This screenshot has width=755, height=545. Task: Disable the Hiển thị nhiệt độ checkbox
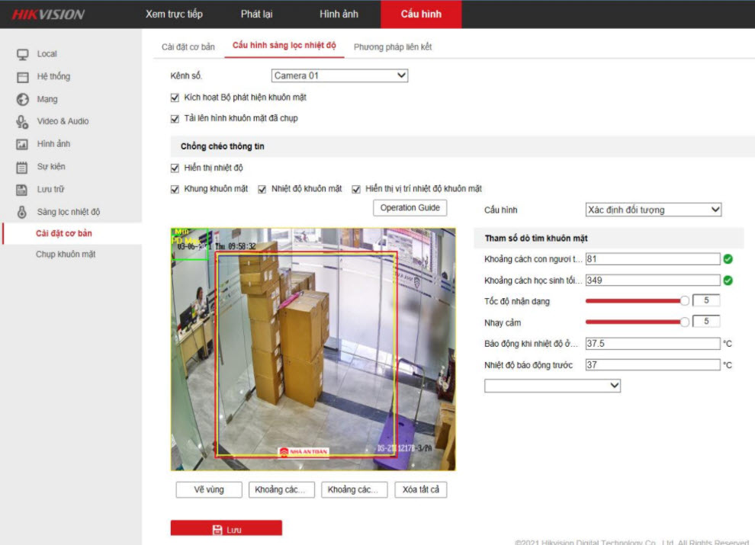175,168
